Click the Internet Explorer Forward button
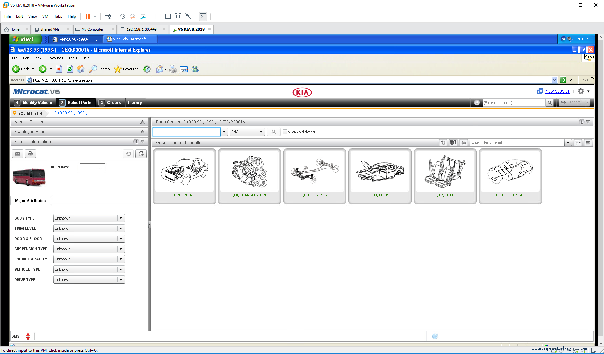Screen dimensions: 604x354 pos(43,69)
